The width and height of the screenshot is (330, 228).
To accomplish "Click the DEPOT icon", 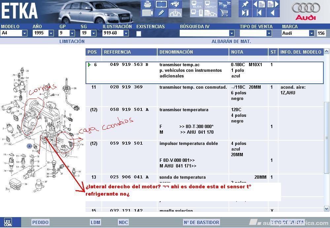I will (210, 4).
